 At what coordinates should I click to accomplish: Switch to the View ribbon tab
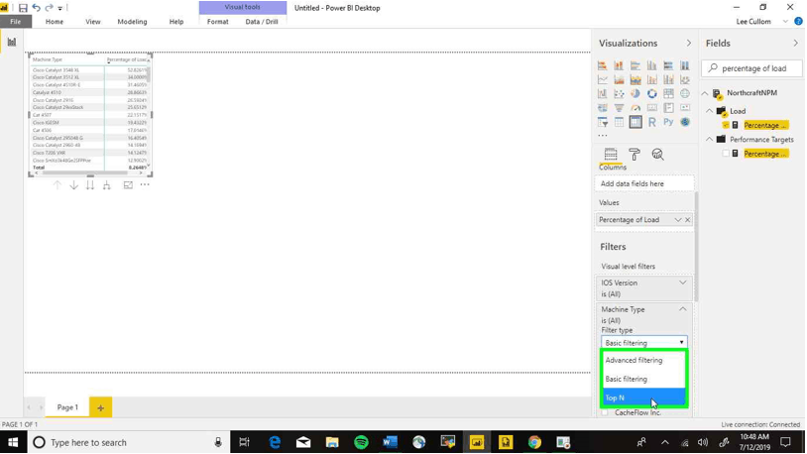pyautogui.click(x=93, y=22)
